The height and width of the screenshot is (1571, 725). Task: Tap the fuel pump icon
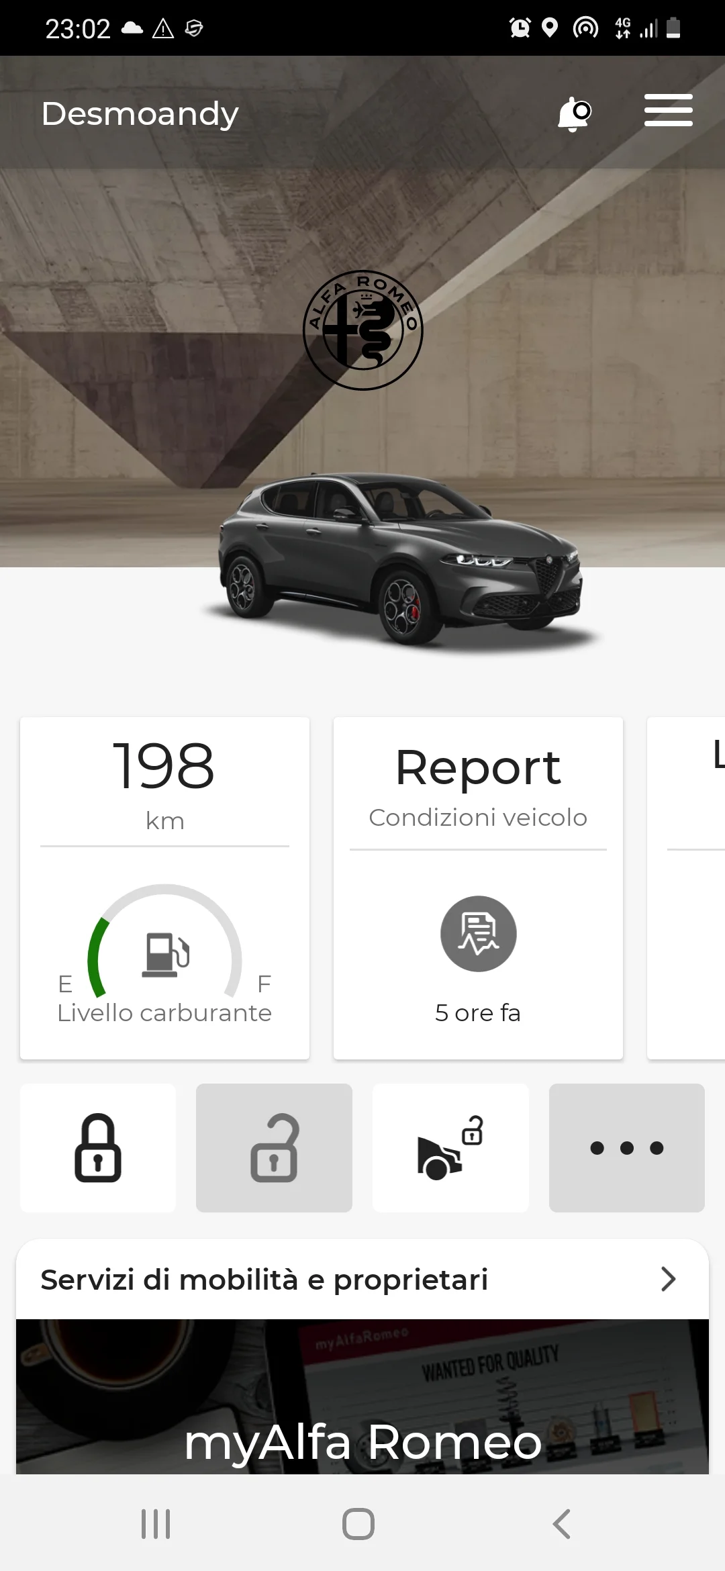pyautogui.click(x=165, y=955)
